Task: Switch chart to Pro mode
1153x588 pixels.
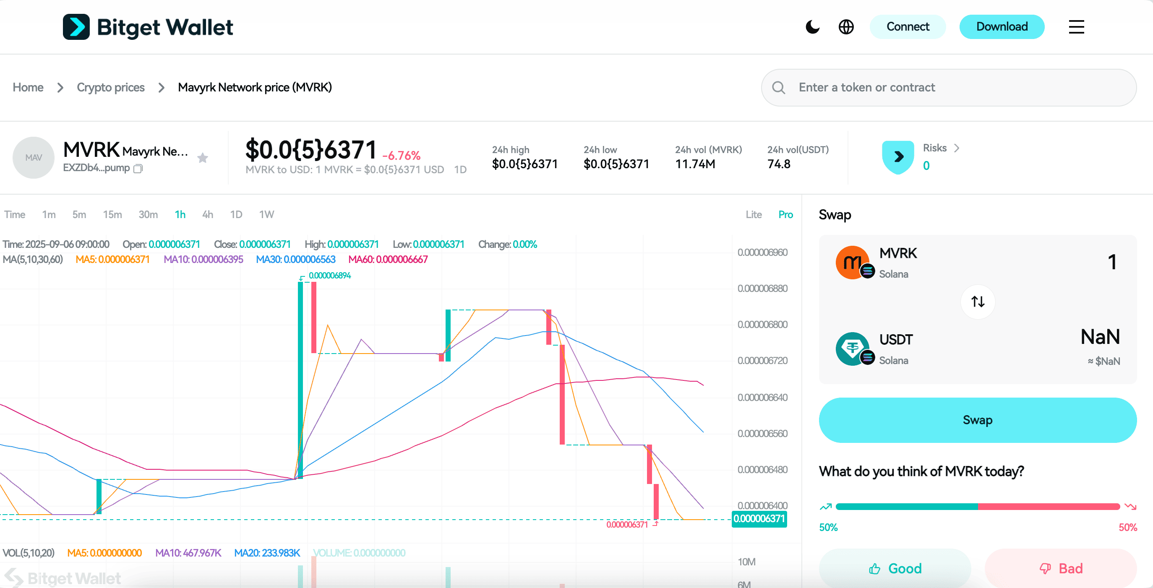Action: coord(785,214)
